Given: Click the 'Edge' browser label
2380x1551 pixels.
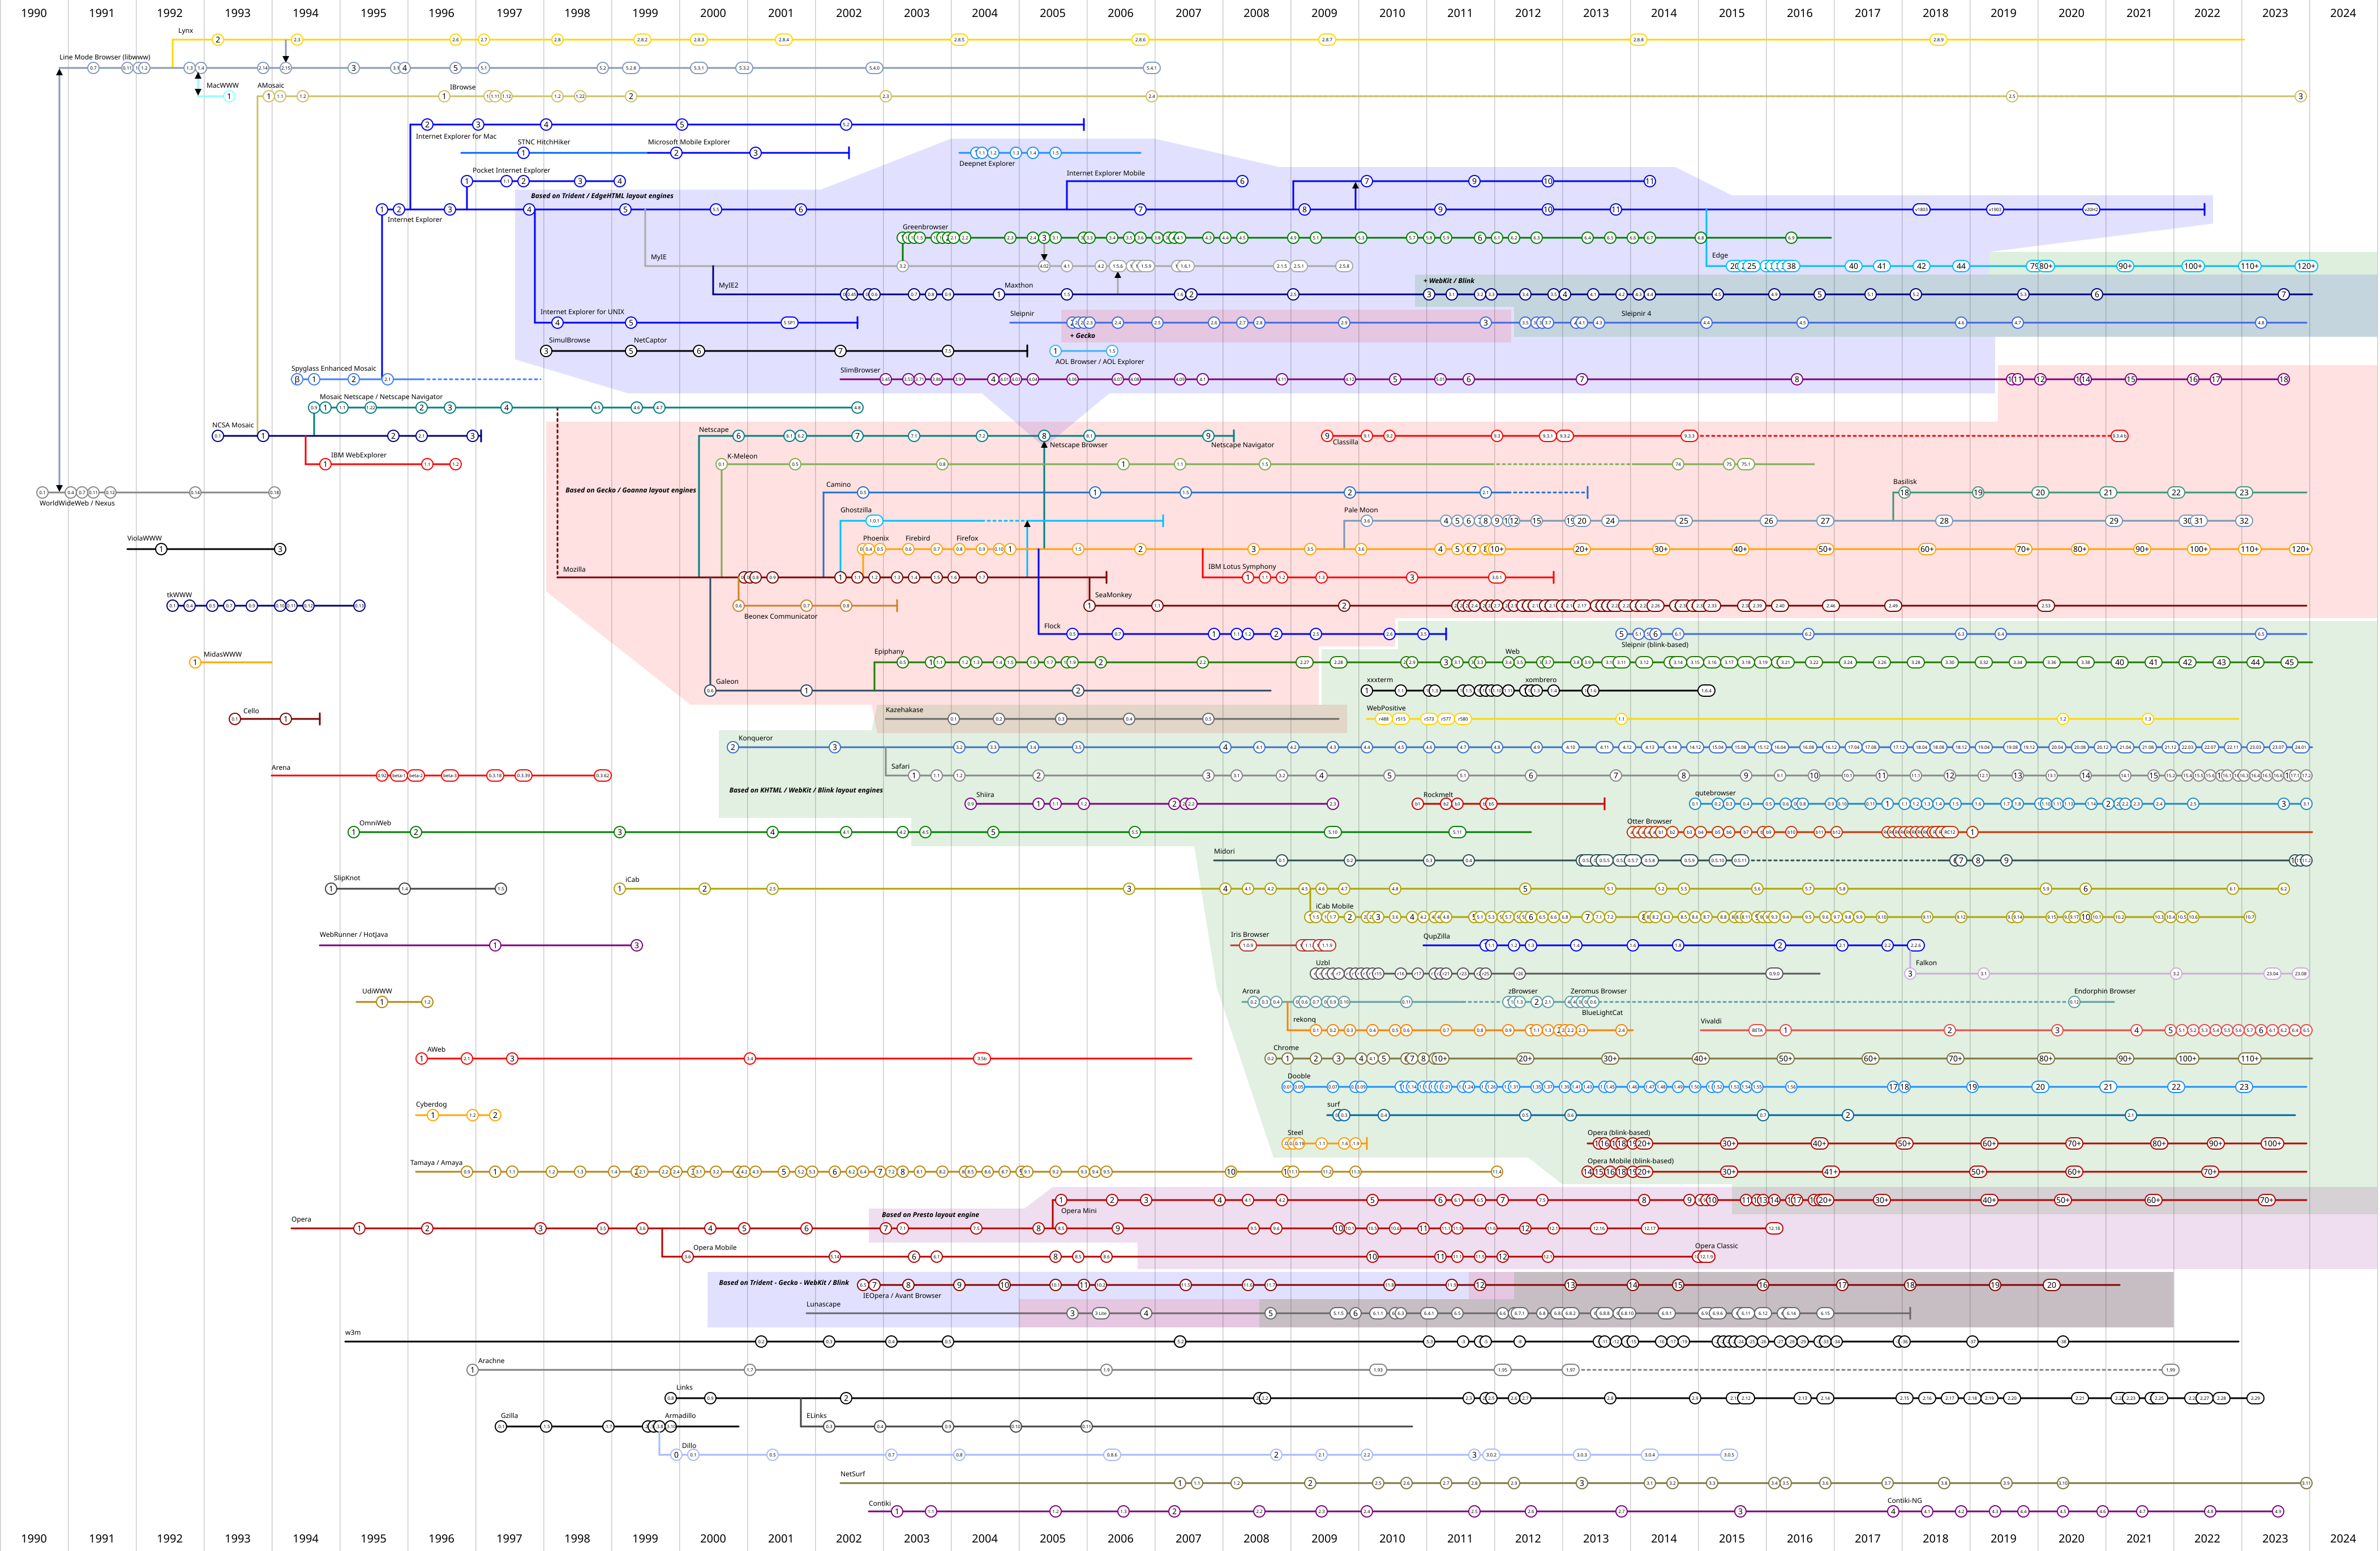Looking at the screenshot, I should coord(1719,255).
